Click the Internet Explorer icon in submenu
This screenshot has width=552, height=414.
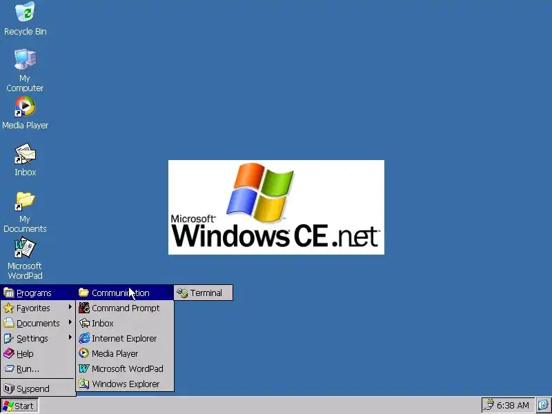pos(83,338)
